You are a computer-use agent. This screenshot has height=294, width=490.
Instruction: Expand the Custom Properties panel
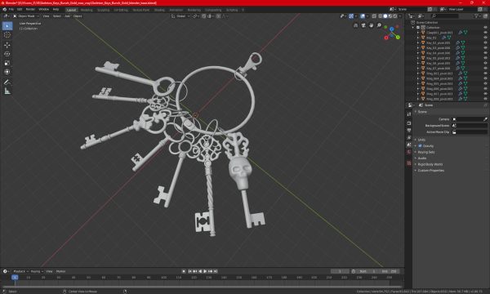tap(431, 171)
